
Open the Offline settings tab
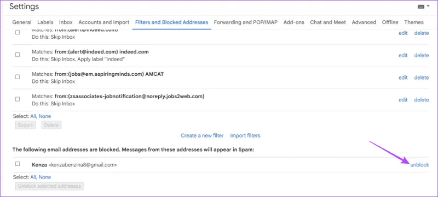click(390, 22)
